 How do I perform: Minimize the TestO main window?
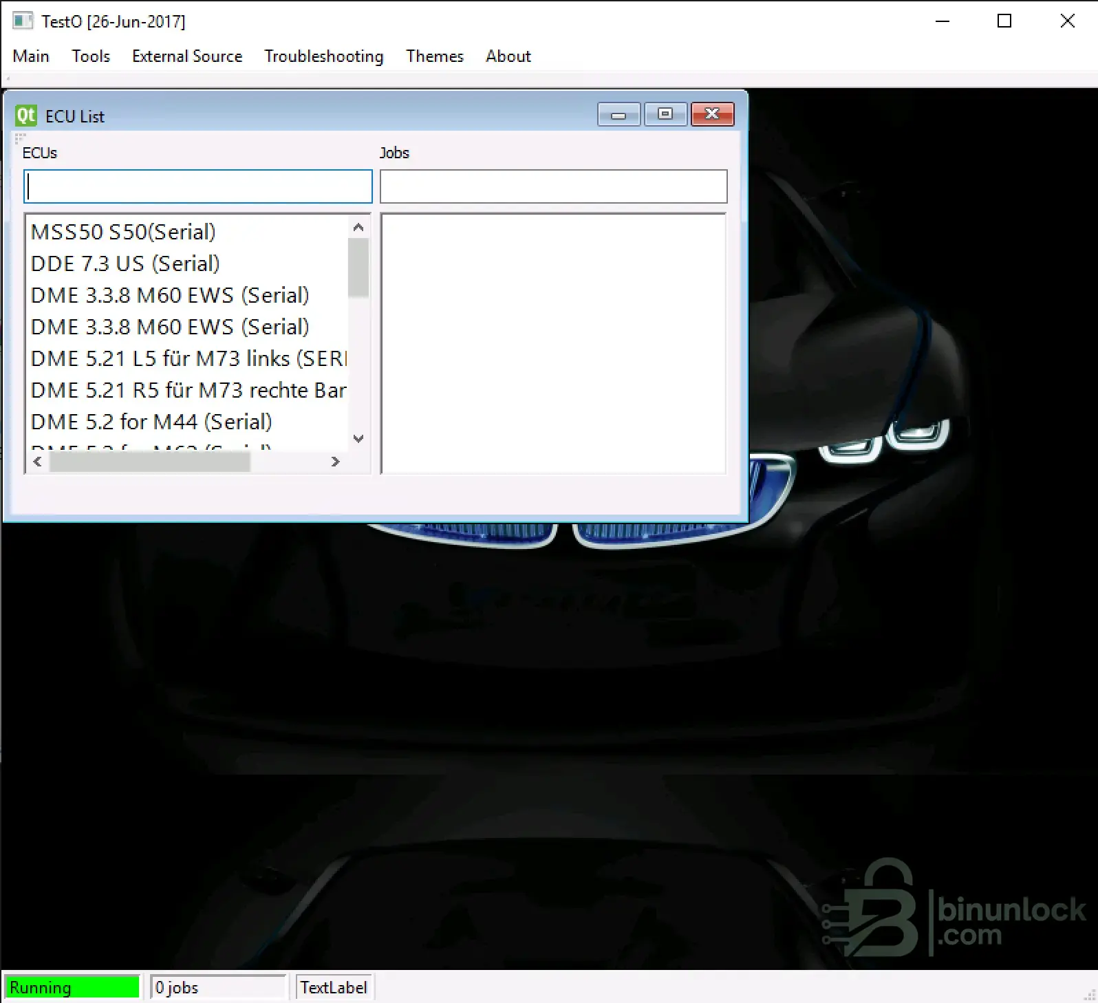click(943, 21)
